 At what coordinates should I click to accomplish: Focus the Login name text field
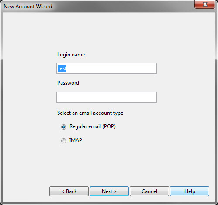coord(107,68)
